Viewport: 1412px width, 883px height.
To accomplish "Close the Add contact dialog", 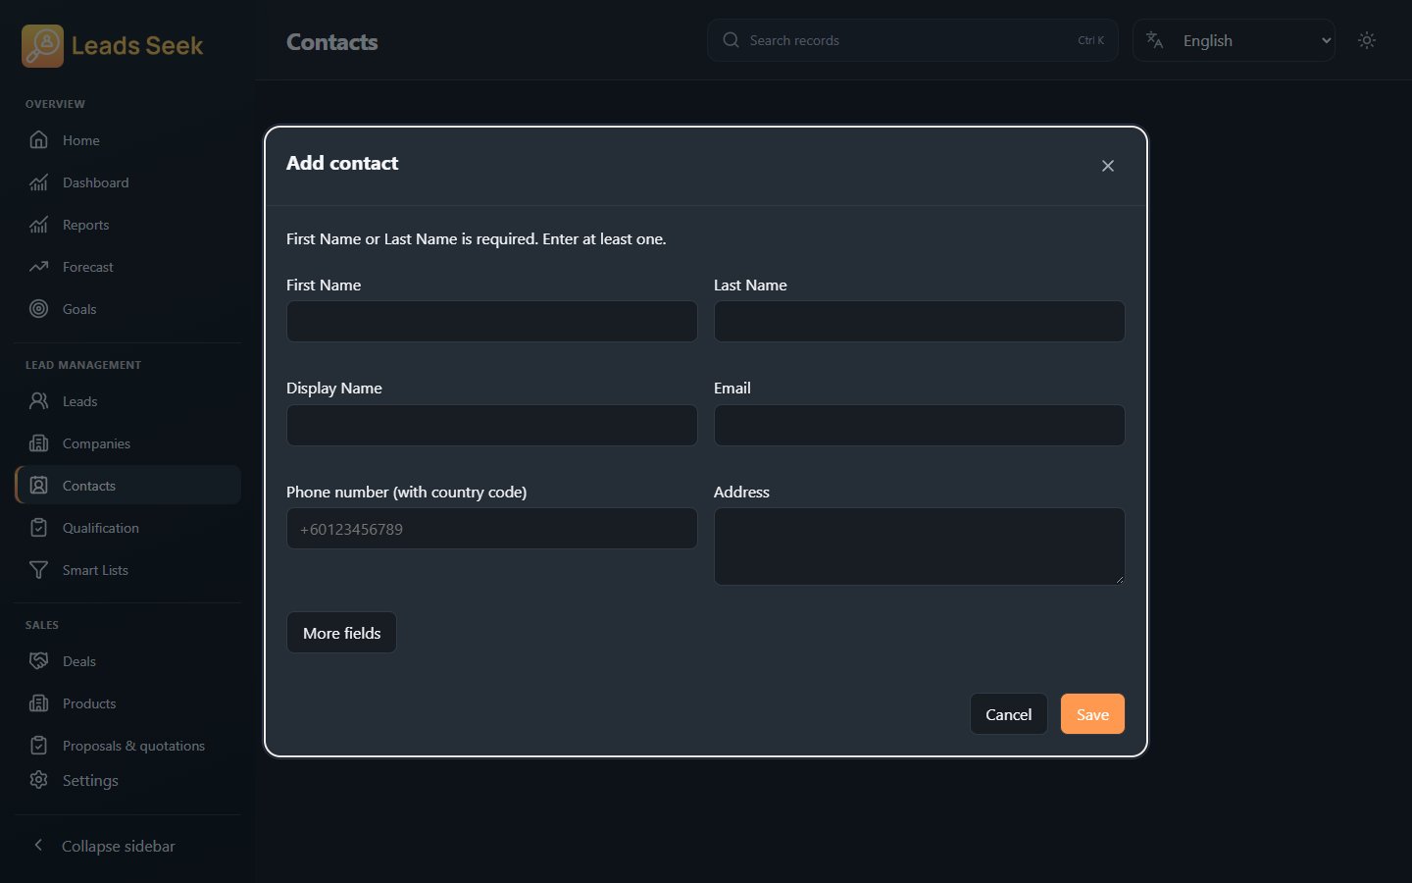I will [x=1108, y=166].
